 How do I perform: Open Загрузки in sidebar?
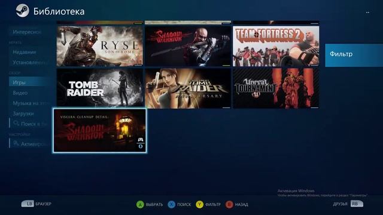click(x=23, y=113)
